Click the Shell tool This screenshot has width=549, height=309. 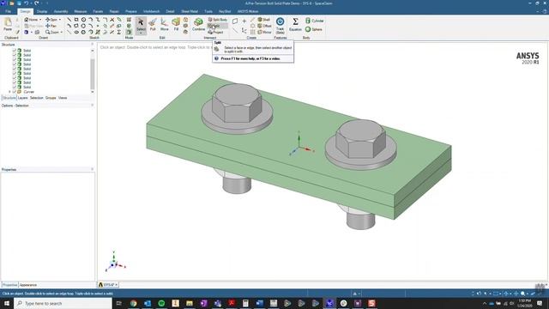coord(263,20)
